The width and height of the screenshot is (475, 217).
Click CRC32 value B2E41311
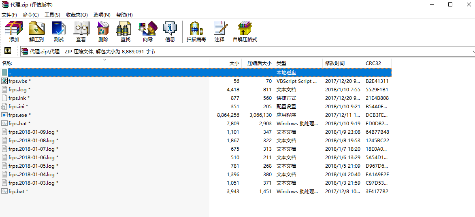pyautogui.click(x=377, y=81)
